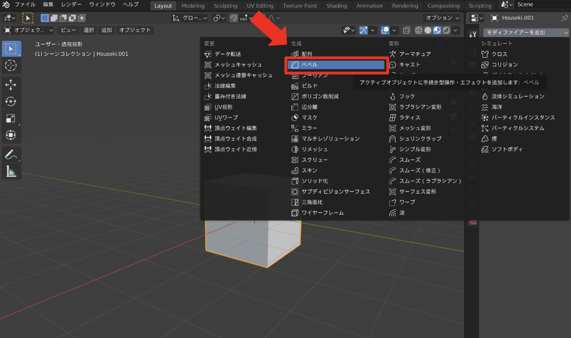
Task: Toggle X-ray transparency mode
Action: point(406,30)
